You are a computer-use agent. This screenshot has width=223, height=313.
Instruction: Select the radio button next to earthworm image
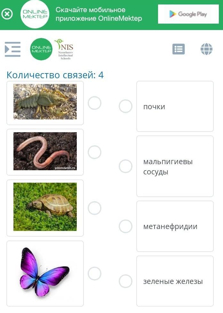click(94, 152)
